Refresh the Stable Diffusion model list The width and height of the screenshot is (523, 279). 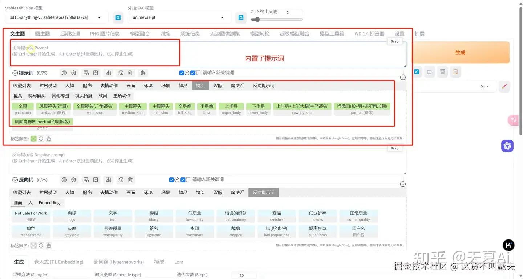click(118, 17)
